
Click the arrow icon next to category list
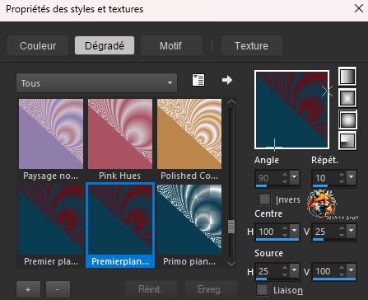coord(227,80)
